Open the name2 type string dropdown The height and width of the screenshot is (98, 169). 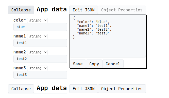(37, 52)
